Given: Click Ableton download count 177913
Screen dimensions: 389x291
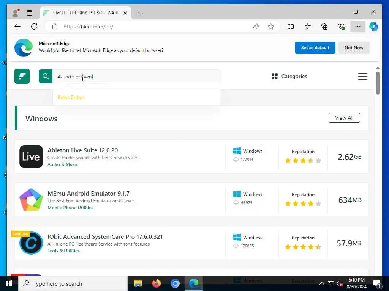Looking at the screenshot, I should click(247, 160).
